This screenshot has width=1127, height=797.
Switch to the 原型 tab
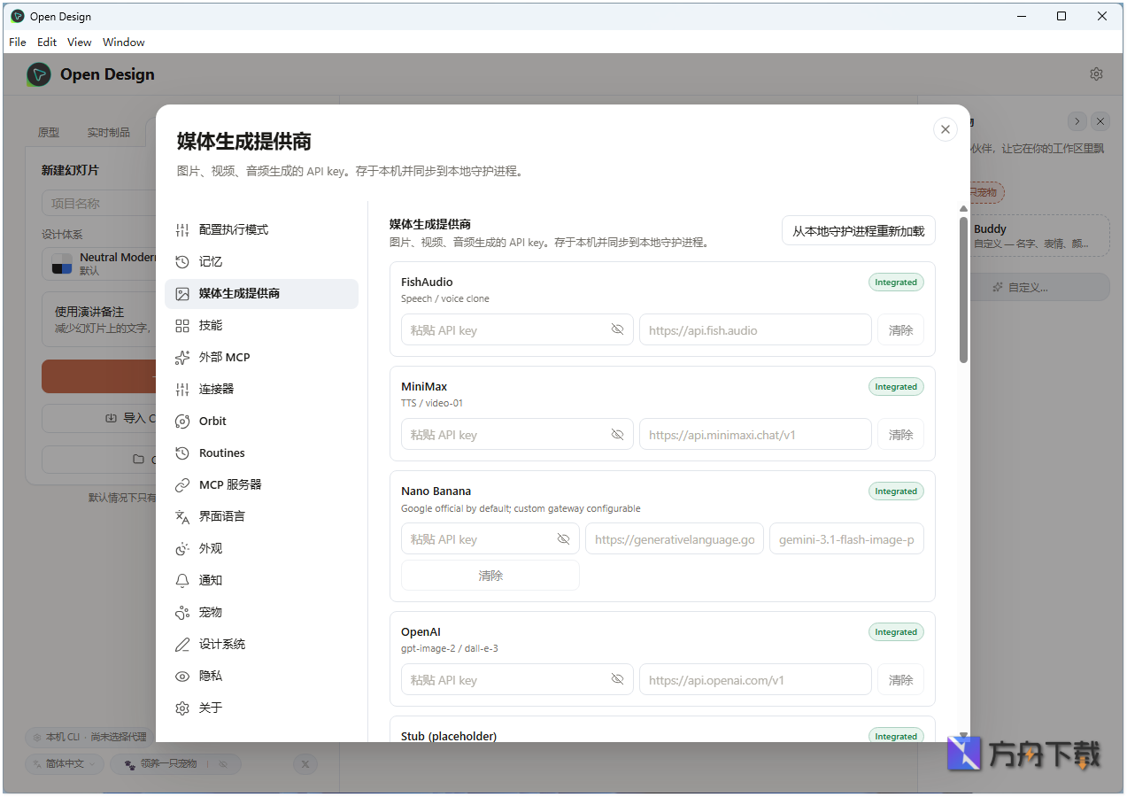(49, 132)
